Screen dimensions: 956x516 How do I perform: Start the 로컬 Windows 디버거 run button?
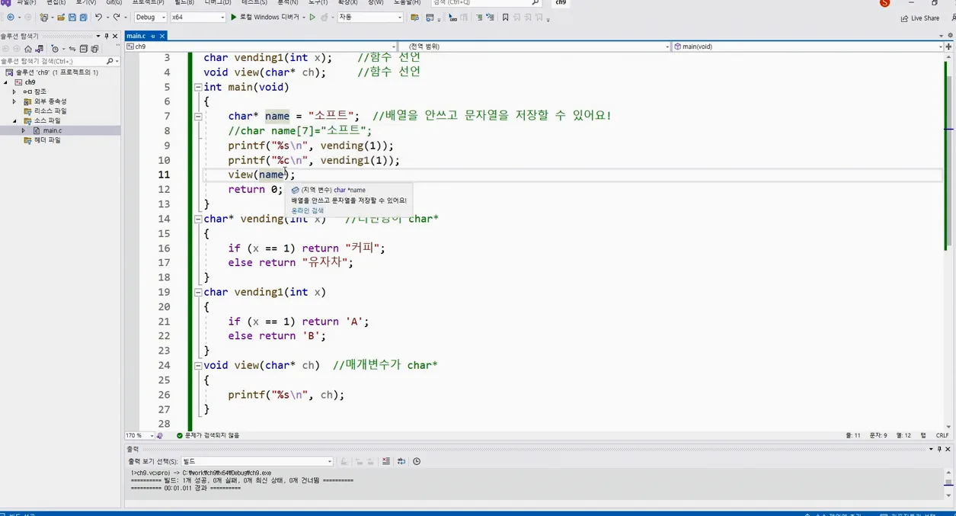[267, 17]
